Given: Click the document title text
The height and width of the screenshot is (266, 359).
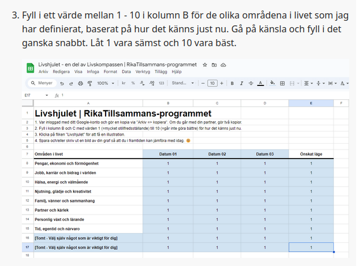Looking at the screenshot, I should tap(117, 65).
